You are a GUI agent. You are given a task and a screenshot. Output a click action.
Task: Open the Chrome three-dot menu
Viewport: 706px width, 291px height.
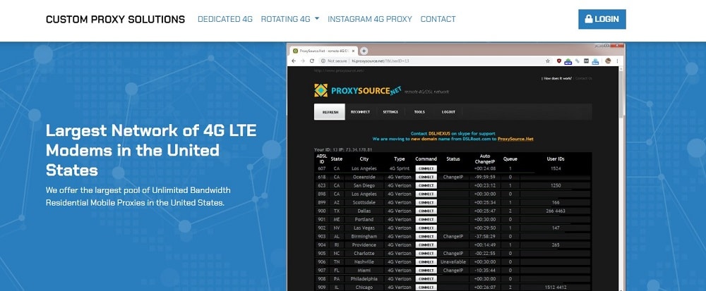coord(617,61)
